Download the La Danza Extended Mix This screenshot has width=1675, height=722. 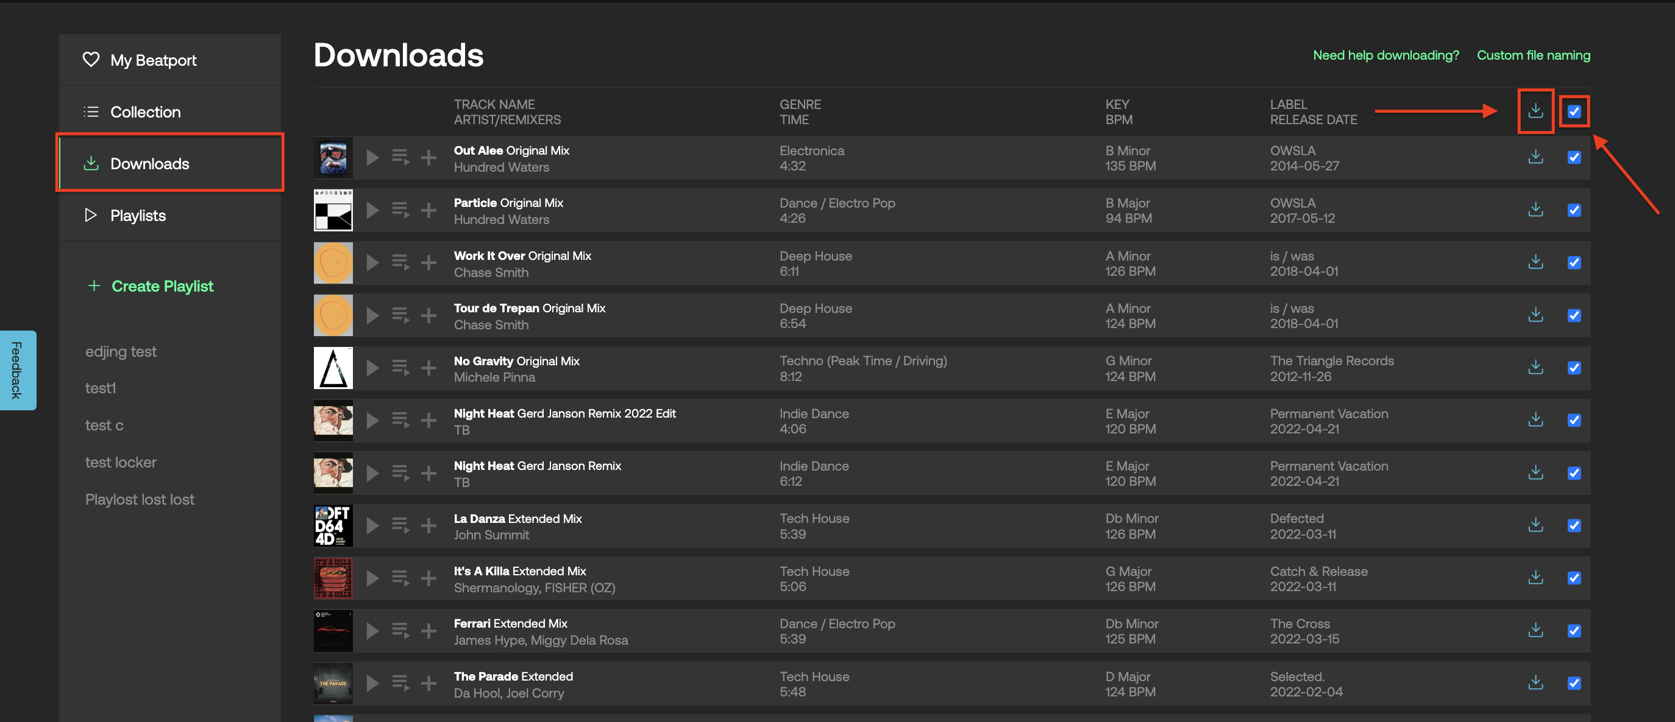point(1535,525)
